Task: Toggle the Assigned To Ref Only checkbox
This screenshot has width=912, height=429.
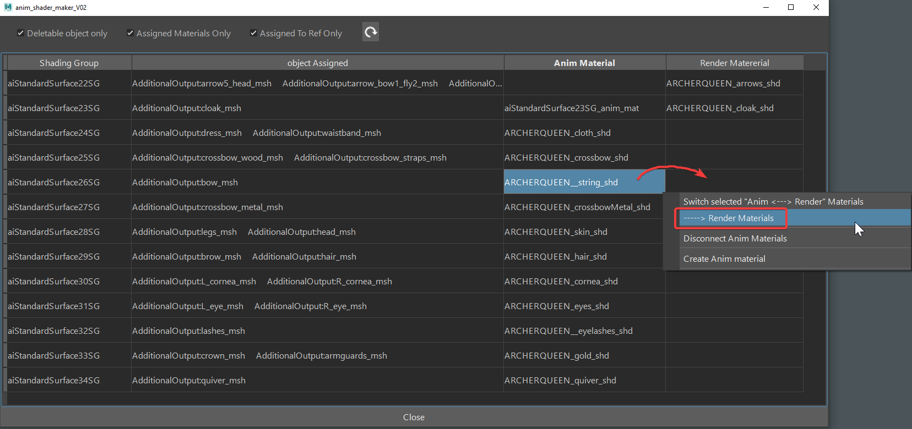Action: (x=253, y=33)
